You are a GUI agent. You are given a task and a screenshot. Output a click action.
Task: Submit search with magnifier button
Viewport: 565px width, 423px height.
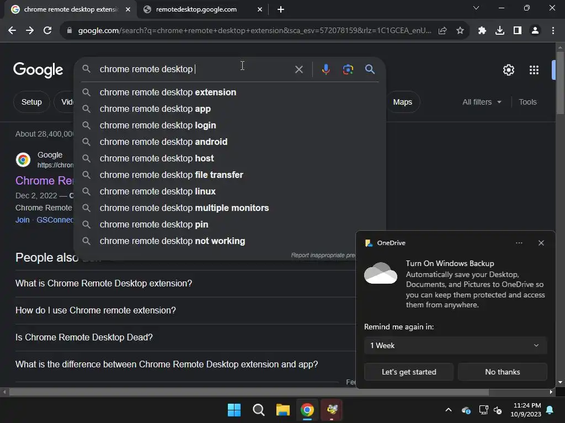[370, 69]
